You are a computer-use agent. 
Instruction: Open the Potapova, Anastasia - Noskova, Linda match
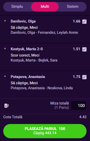(42, 88)
